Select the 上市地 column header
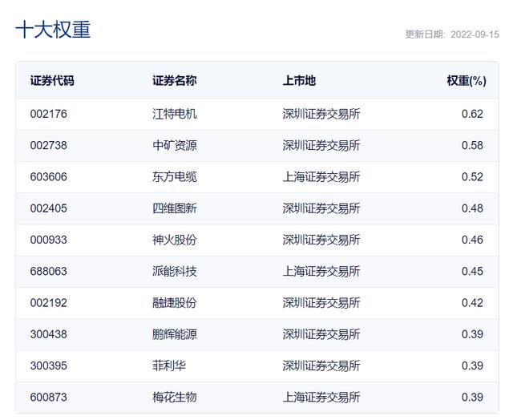The height and width of the screenshot is (420, 513). coord(299,80)
